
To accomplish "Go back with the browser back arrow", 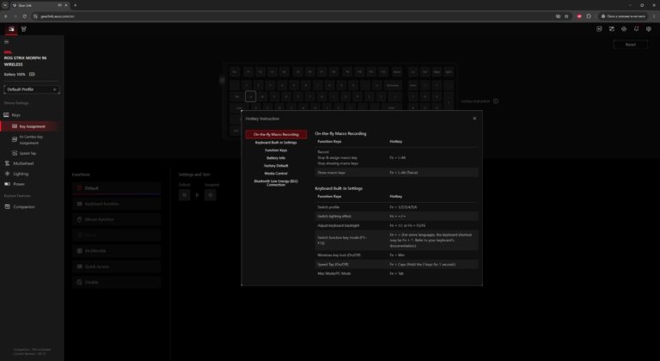I will pyautogui.click(x=5, y=16).
